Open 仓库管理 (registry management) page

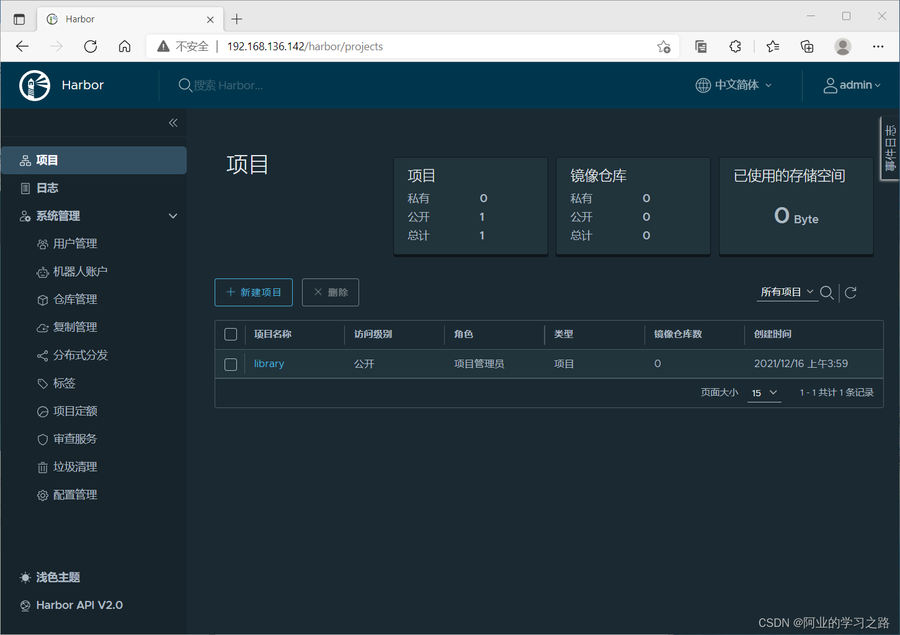[x=74, y=299]
